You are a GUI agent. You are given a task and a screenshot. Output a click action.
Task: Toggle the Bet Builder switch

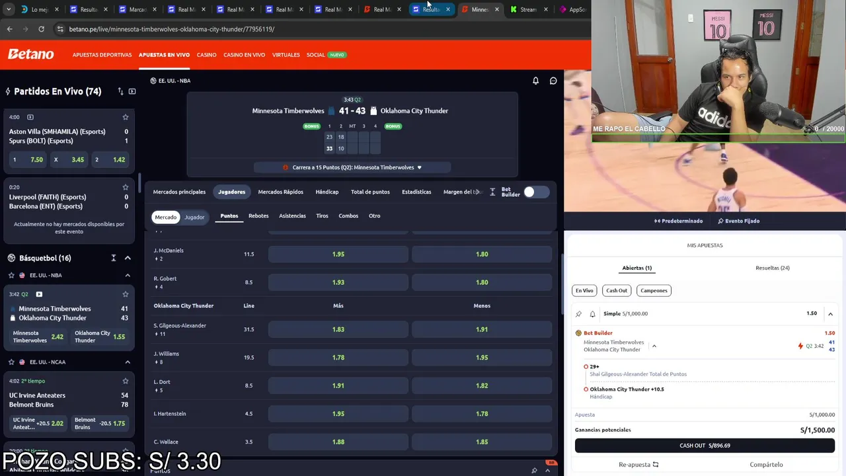click(536, 192)
